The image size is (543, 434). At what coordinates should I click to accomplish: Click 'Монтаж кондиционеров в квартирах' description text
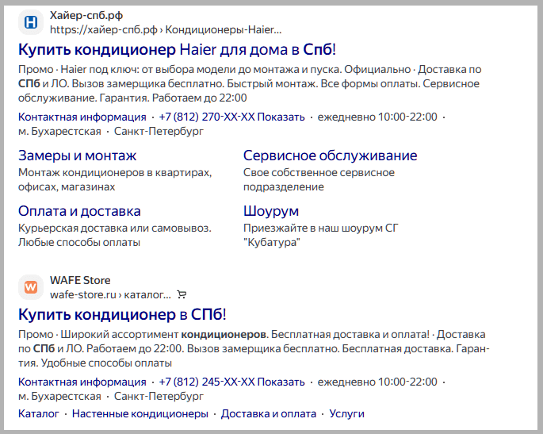115,173
